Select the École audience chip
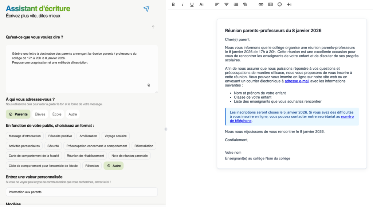This screenshot has height=207, width=373. (x=57, y=114)
